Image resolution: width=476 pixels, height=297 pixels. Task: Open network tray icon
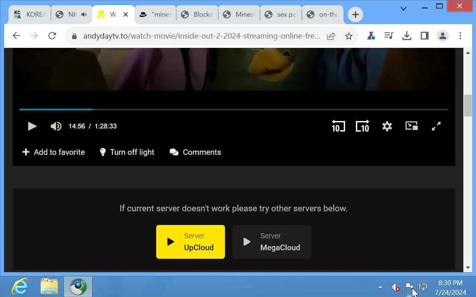pyautogui.click(x=423, y=287)
